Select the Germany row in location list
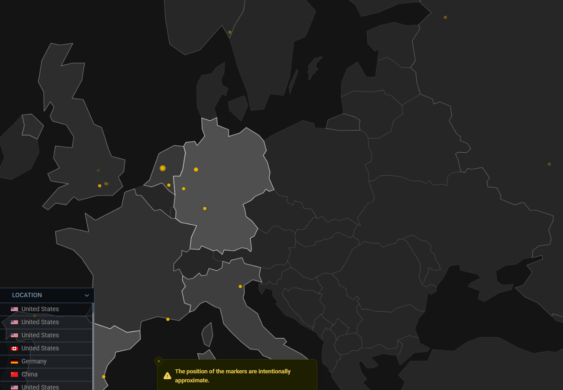Viewport: 563px width, 390px height. tap(46, 361)
